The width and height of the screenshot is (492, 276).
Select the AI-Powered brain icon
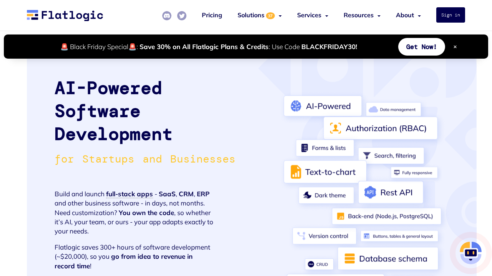click(296, 106)
